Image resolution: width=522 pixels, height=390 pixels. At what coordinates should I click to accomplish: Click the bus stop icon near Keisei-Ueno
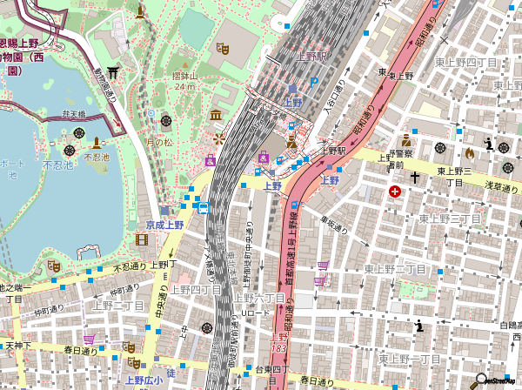[x=204, y=207]
